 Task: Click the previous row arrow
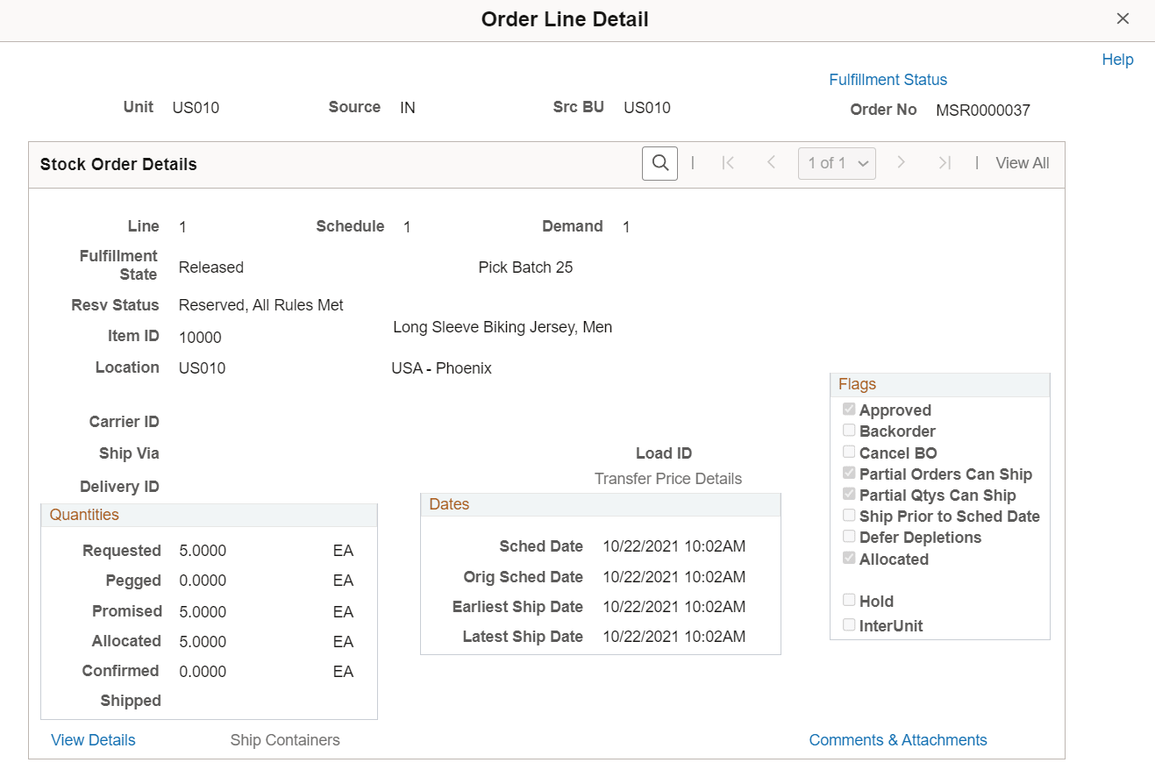point(771,163)
